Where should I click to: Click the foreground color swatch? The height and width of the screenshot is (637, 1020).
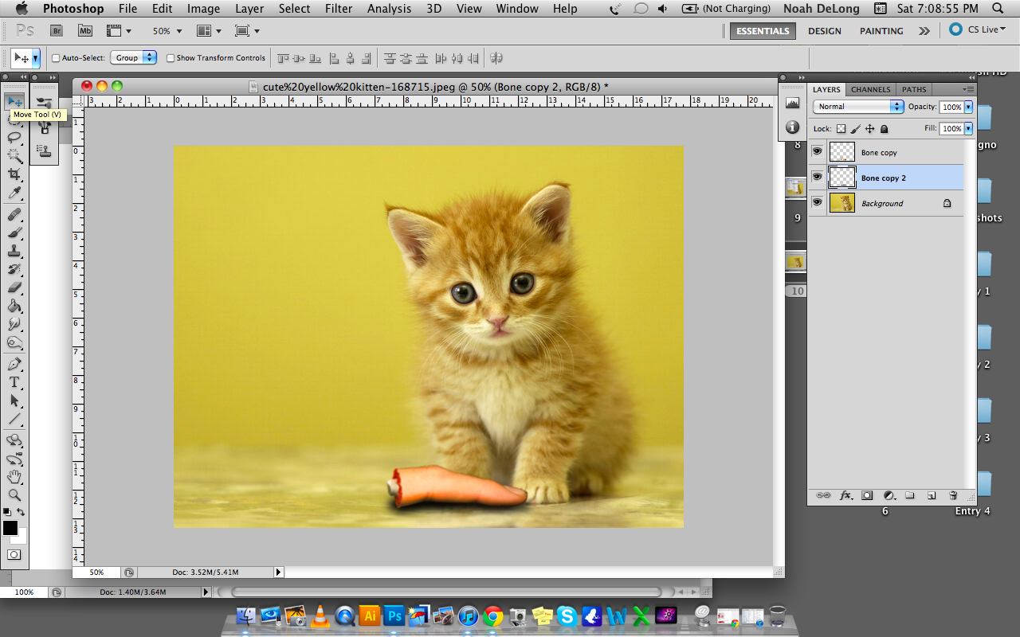coord(10,528)
